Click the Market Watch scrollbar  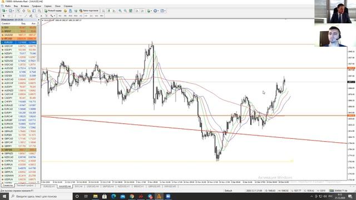pyautogui.click(x=38, y=43)
